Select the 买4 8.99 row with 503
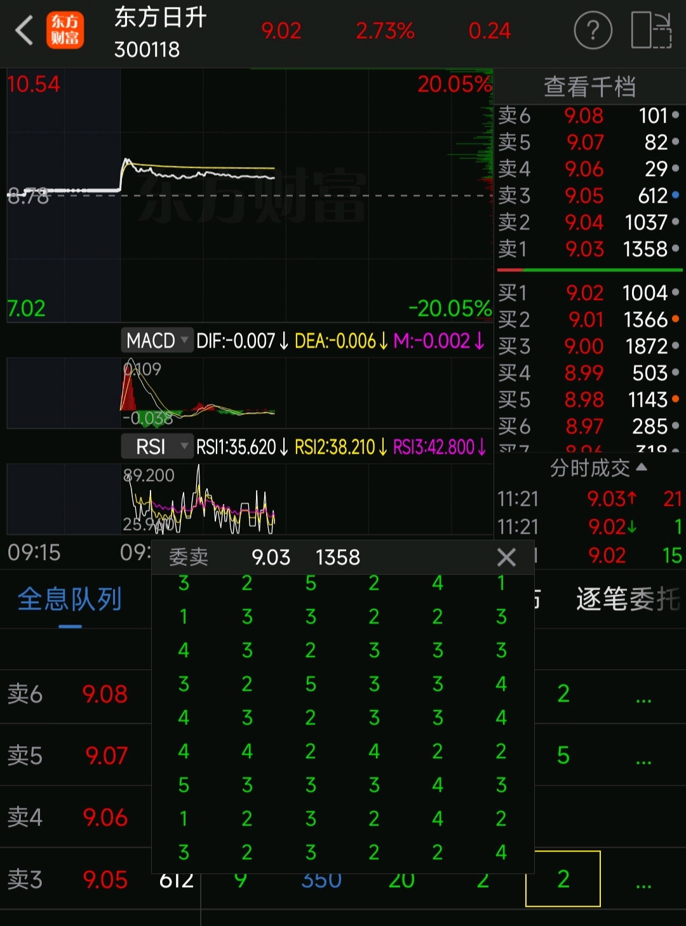This screenshot has width=686, height=926. tap(589, 373)
